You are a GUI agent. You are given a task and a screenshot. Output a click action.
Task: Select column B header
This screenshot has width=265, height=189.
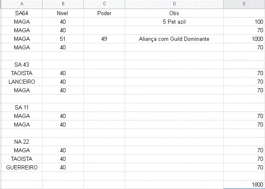[63, 4]
